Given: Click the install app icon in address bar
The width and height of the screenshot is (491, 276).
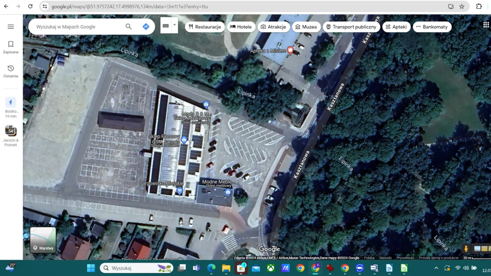Looking at the screenshot, I should (x=451, y=7).
